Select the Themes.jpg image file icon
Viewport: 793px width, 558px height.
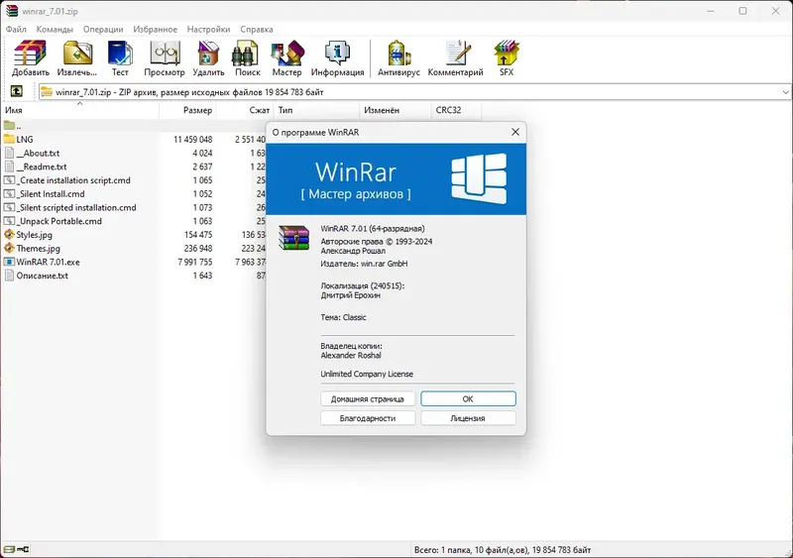coord(9,249)
